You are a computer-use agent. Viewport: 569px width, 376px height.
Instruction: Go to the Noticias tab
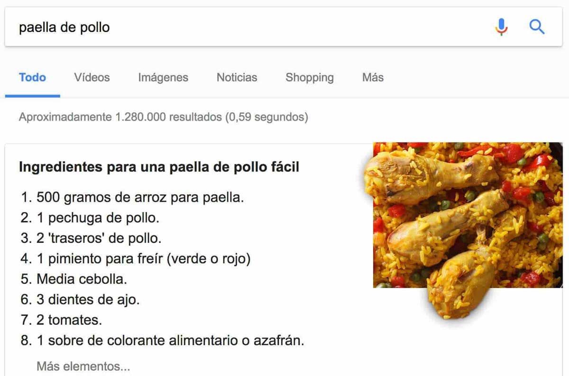237,77
